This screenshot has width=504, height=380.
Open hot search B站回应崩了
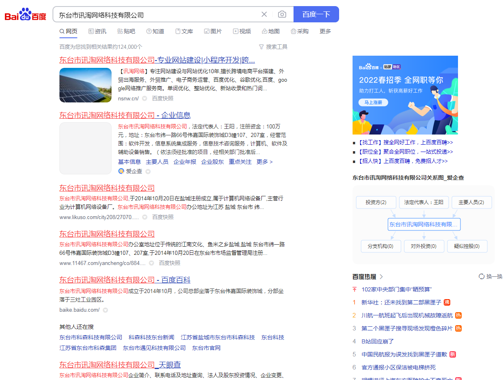378,341
